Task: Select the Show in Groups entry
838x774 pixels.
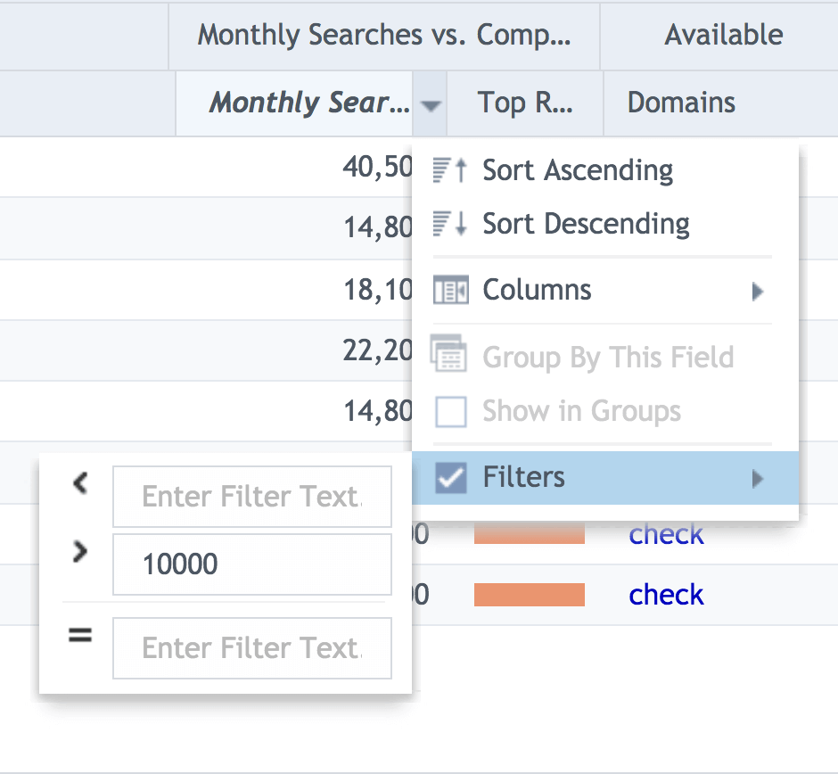Action: (x=605, y=411)
